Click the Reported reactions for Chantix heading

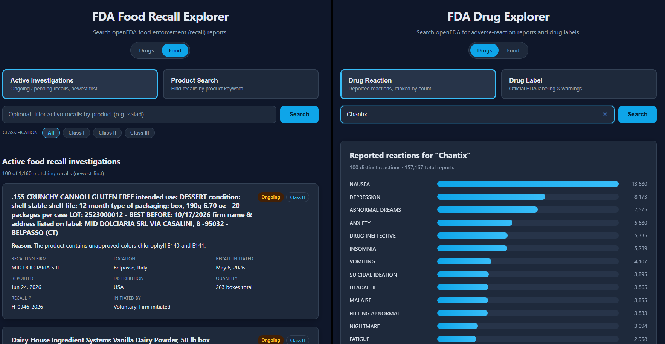(x=410, y=156)
